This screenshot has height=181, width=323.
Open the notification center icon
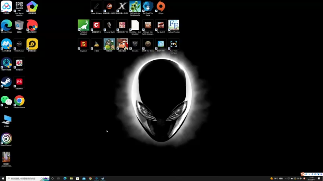(319, 179)
